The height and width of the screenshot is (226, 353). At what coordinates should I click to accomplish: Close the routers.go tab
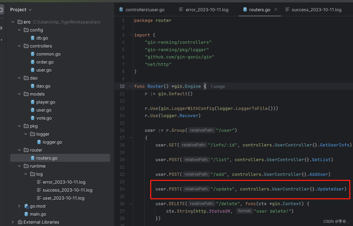point(276,9)
